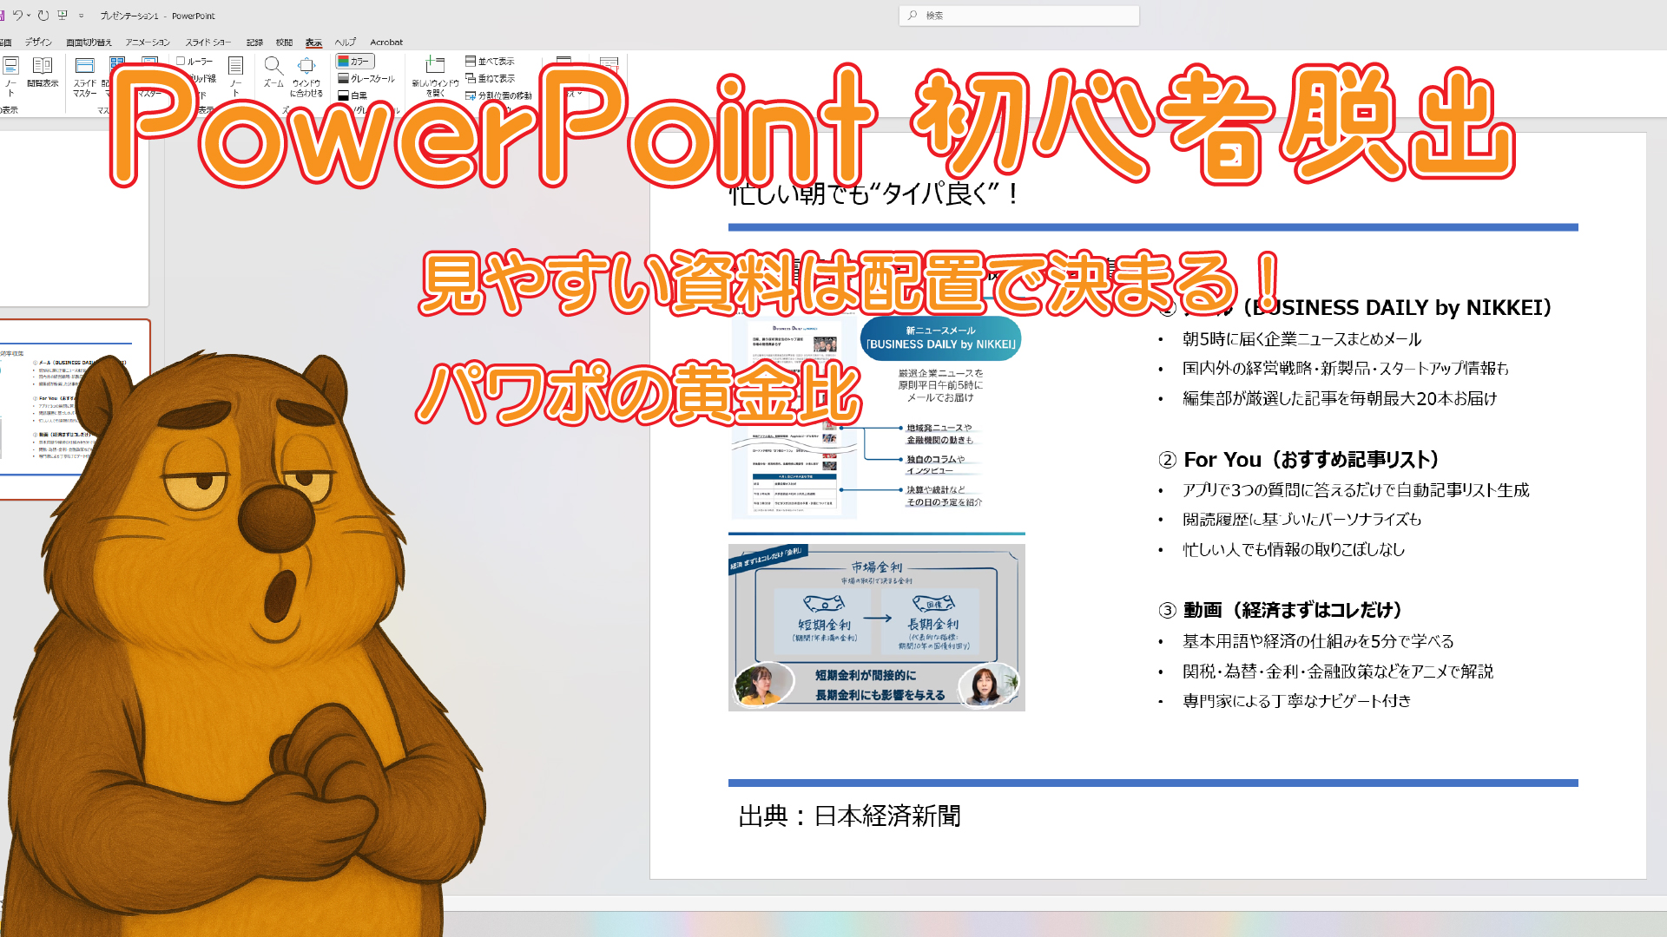Open the ヘルプ ribbon tab
The height and width of the screenshot is (937, 1667).
[x=346, y=42]
